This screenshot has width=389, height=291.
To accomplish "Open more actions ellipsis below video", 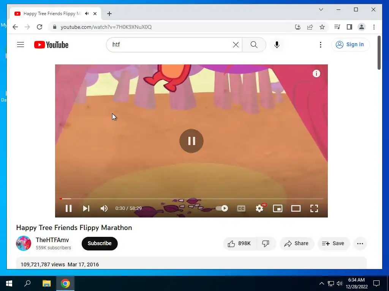I will coord(360,244).
